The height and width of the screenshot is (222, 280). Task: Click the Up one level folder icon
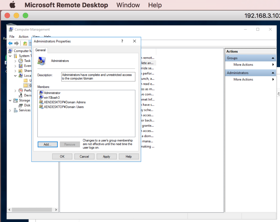25,43
